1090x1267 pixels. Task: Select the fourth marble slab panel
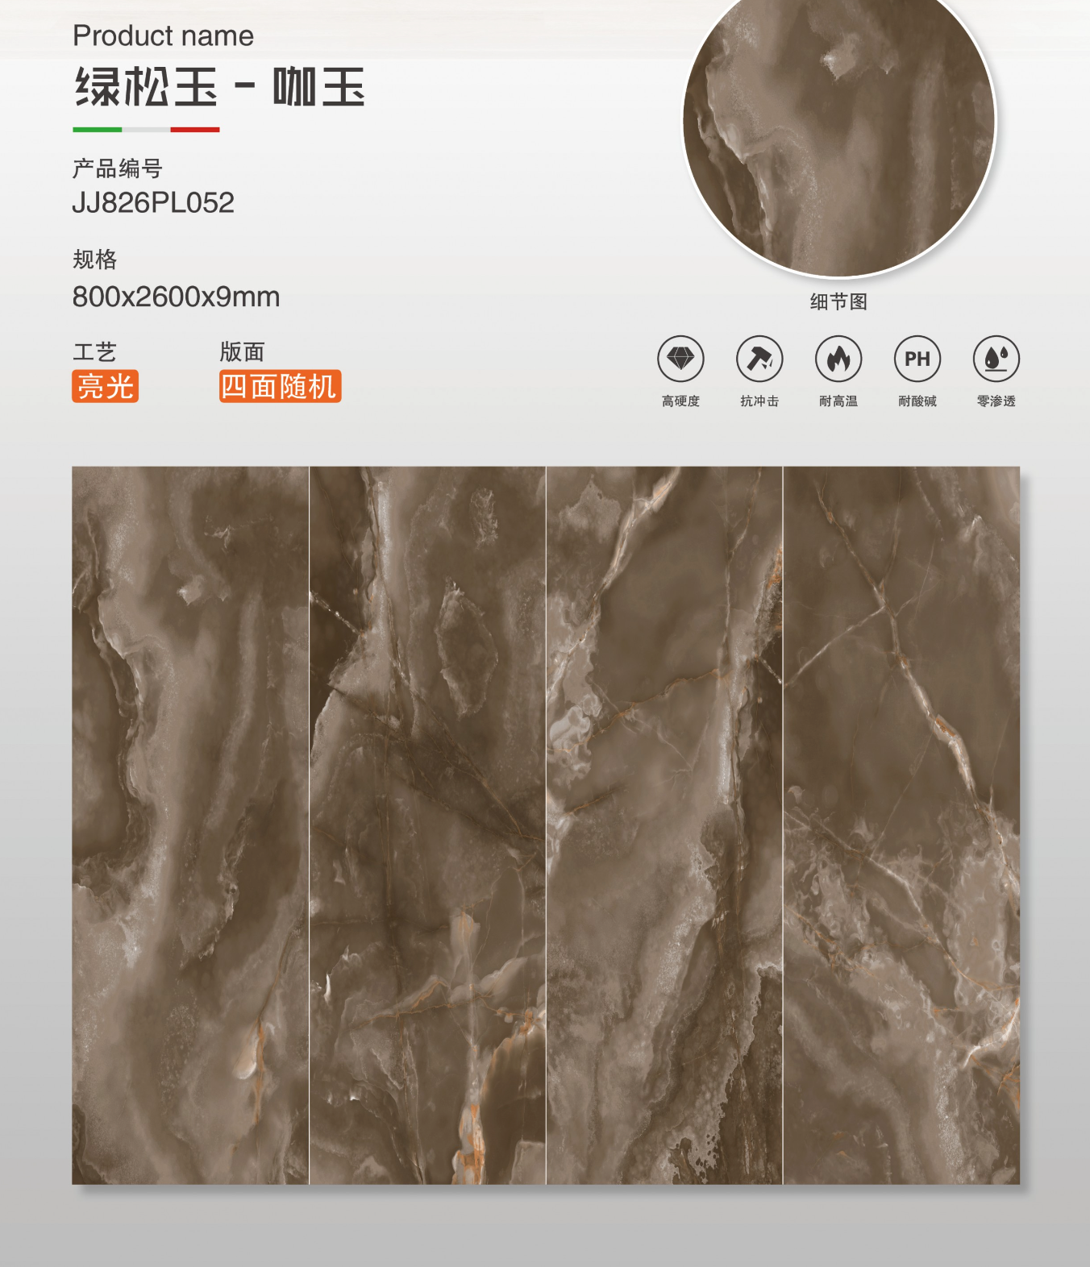[901, 825]
